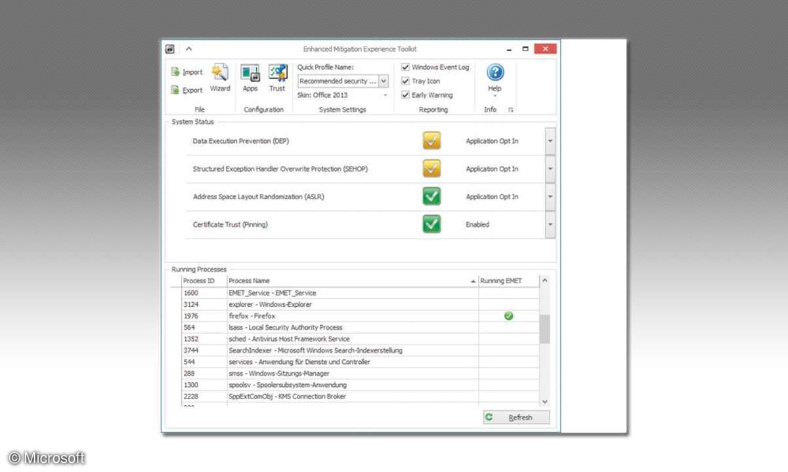This screenshot has height=472, width=788.
Task: Open the Wizard tool
Action: pos(220,78)
